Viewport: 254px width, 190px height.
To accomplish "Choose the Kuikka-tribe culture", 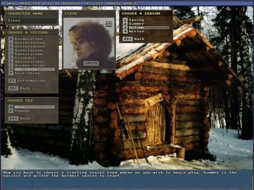I will (30, 66).
